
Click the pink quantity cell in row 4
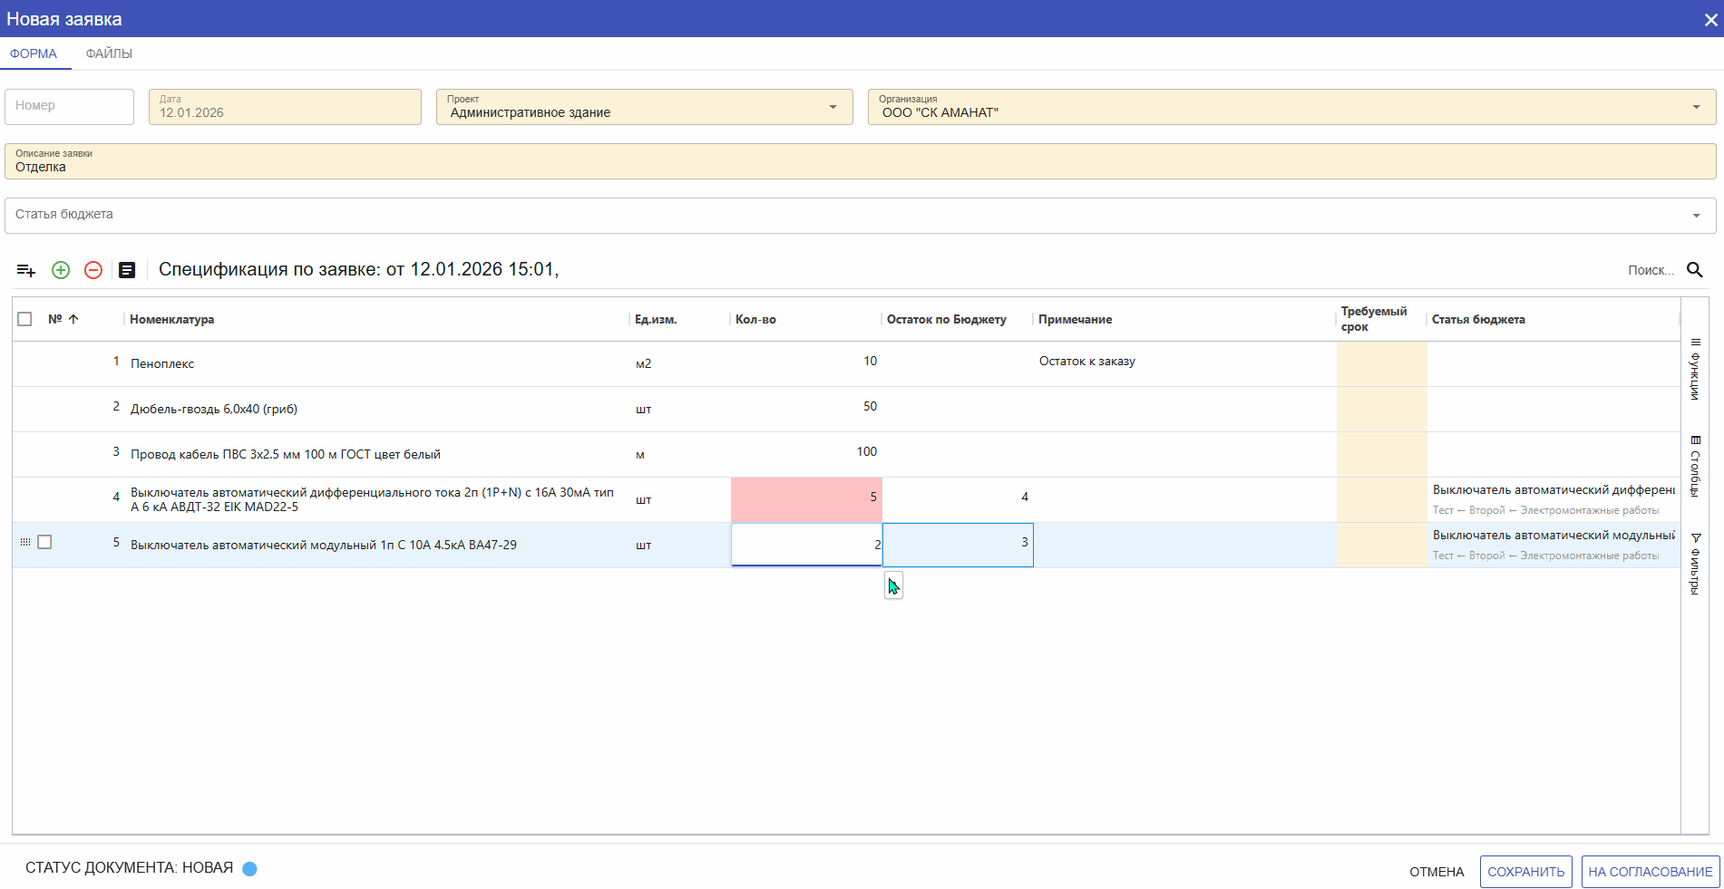pyautogui.click(x=805, y=499)
